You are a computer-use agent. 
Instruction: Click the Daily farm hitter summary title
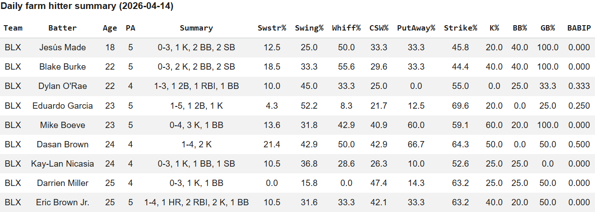(x=87, y=6)
